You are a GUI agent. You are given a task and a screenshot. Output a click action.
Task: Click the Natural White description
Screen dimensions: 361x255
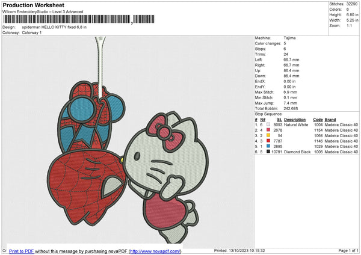click(296, 124)
